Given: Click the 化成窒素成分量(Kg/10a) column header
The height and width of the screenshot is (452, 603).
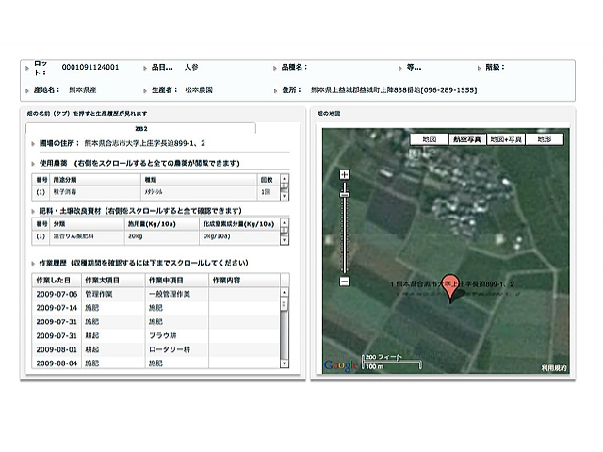Looking at the screenshot, I should 239,224.
